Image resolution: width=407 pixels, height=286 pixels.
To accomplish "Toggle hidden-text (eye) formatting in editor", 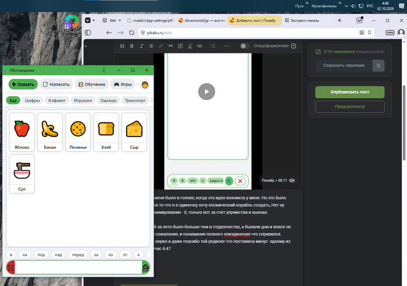I will pos(199,46).
